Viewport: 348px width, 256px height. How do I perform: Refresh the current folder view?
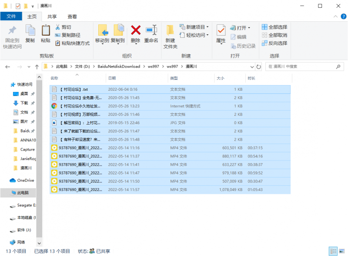click(259, 67)
